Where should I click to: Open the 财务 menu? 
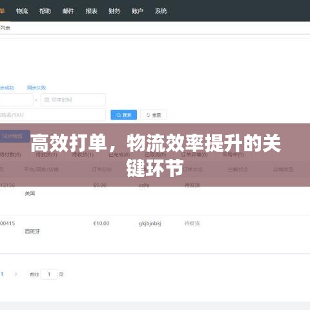tap(114, 11)
